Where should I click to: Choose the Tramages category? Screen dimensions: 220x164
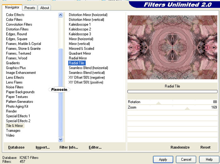pos(13,131)
